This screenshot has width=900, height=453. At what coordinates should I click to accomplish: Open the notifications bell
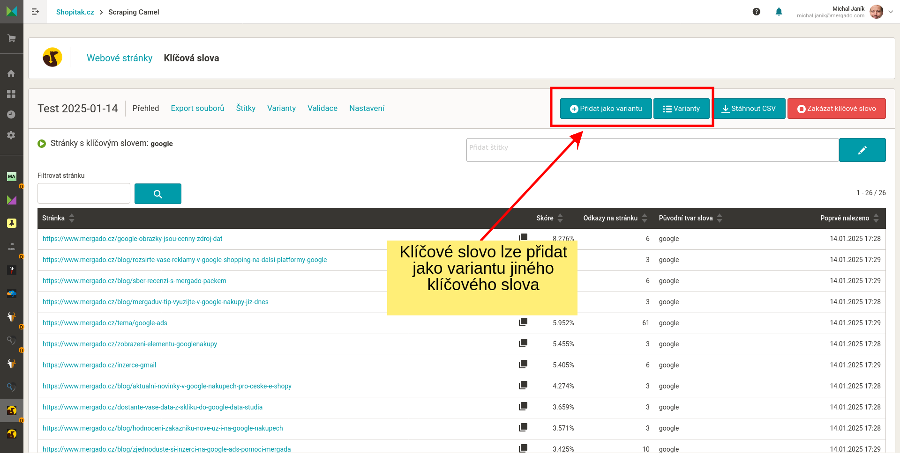[x=779, y=12]
